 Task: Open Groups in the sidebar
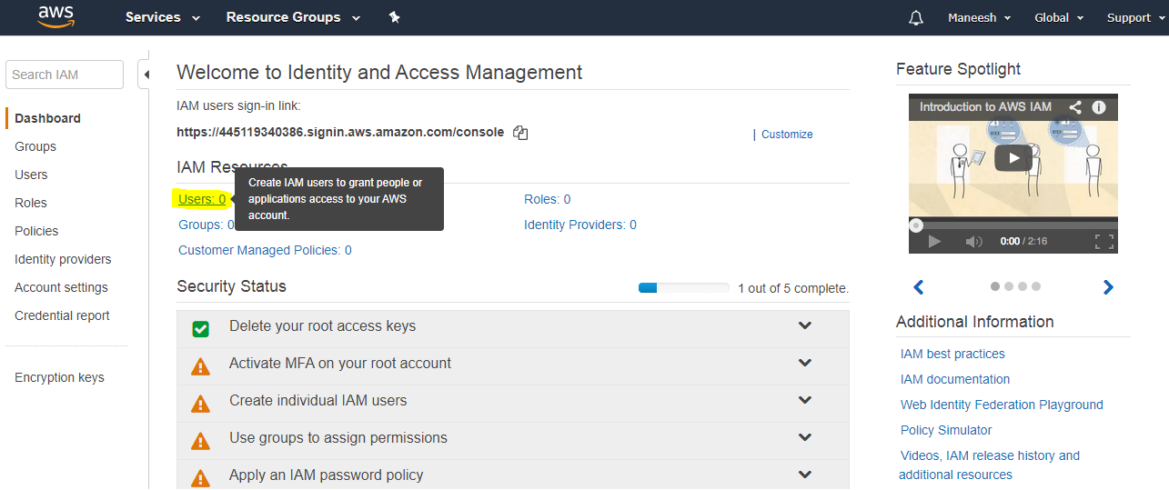35,146
